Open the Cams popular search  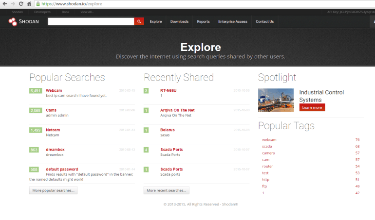tap(51, 110)
